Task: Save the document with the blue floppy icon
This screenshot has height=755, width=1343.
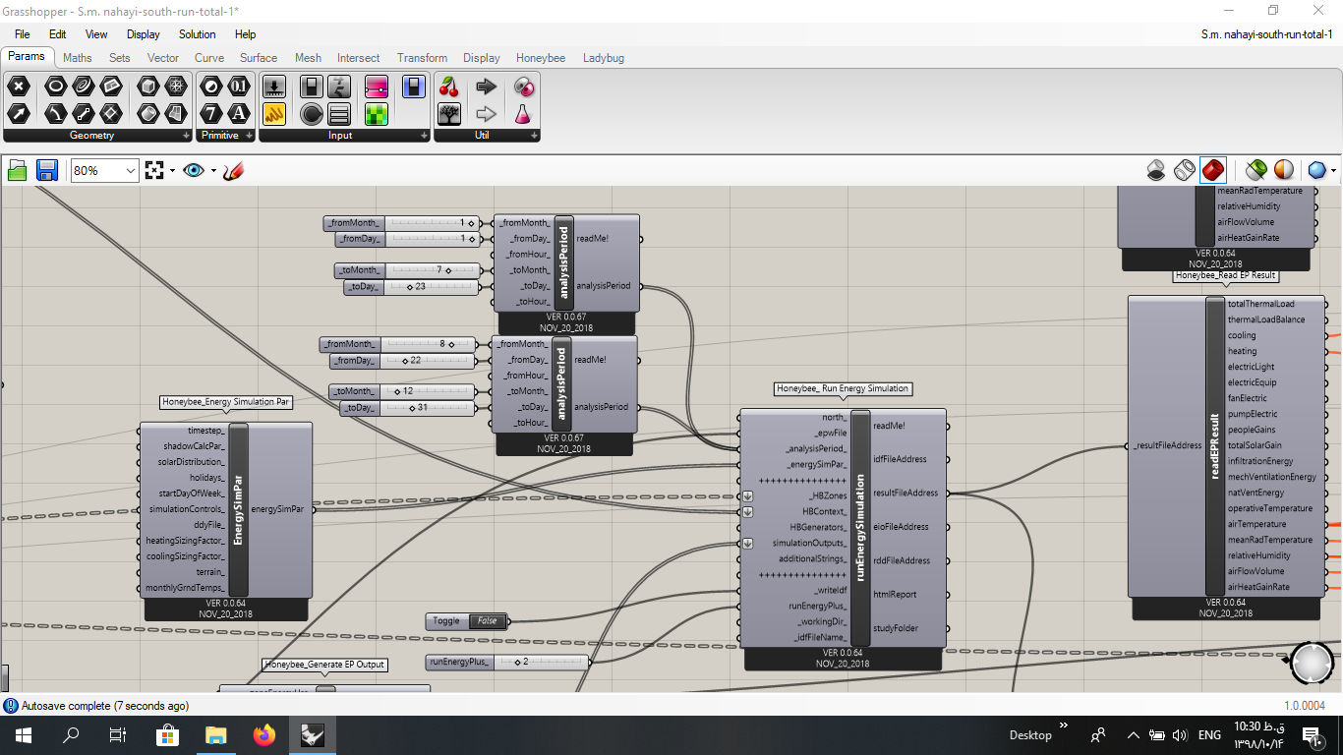Action: 46,170
